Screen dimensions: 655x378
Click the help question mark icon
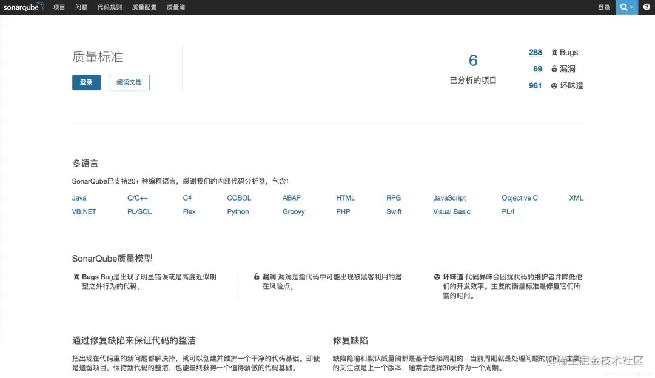[x=646, y=7]
